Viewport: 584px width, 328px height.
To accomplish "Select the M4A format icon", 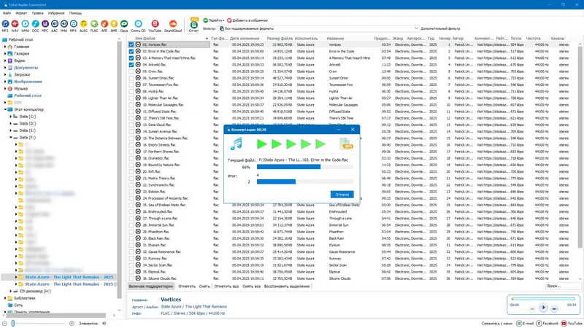I will click(64, 24).
